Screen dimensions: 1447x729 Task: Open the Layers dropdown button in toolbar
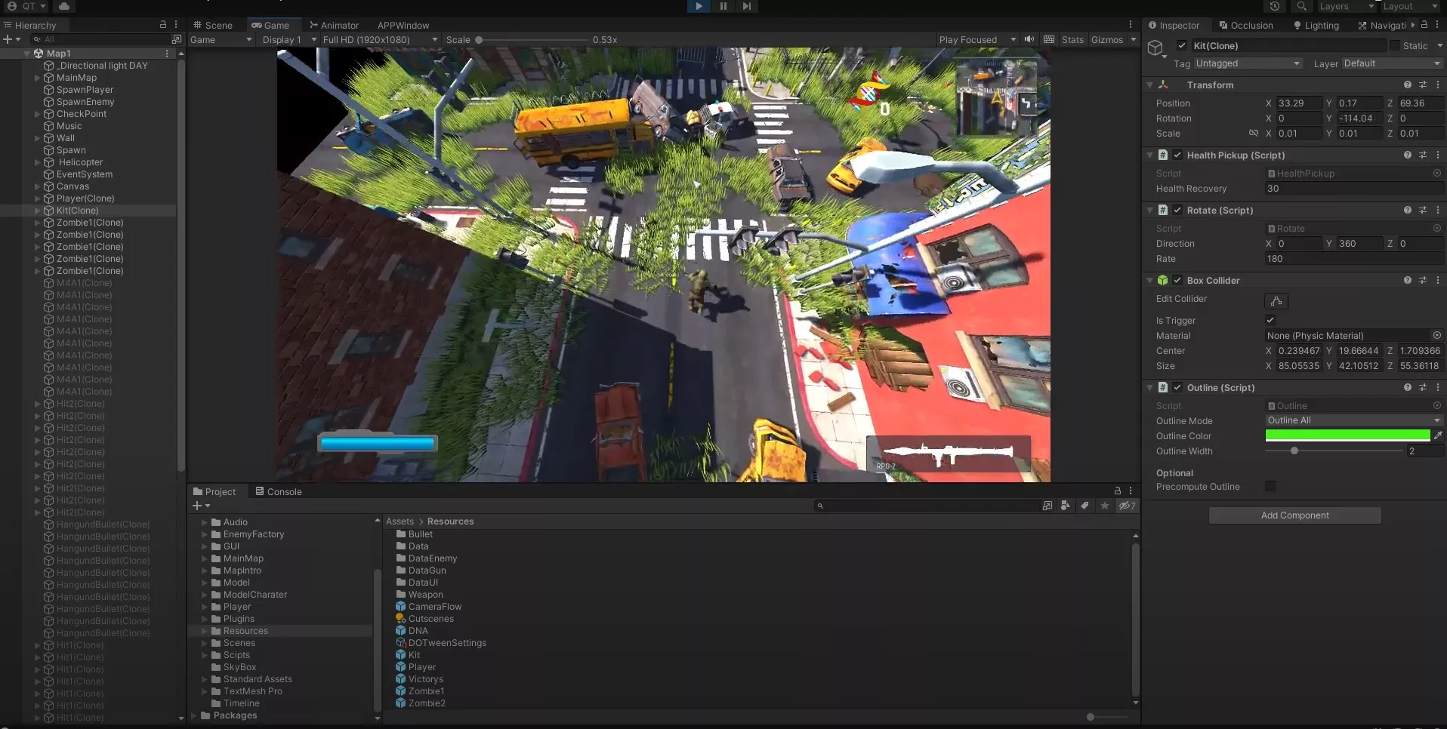(1347, 6)
